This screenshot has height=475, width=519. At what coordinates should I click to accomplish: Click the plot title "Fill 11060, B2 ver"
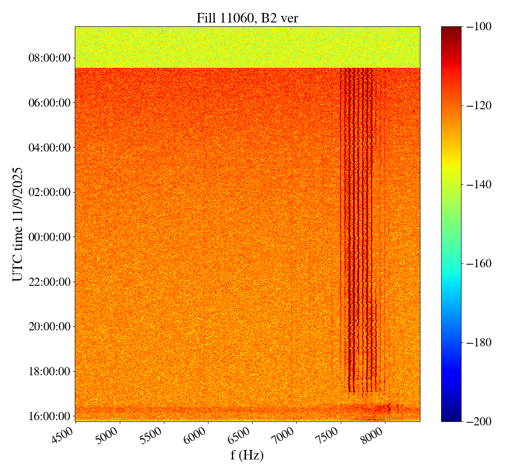247,18
